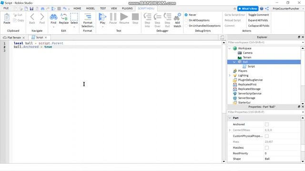Expand the CenterOfMass property
Image resolution: width=305 pixels, height=171 pixels.
pyautogui.click(x=230, y=130)
